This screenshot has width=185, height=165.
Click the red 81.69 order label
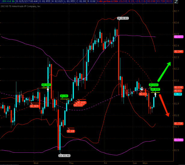[71, 131]
